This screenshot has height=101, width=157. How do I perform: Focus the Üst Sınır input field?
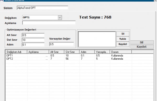(33, 40)
